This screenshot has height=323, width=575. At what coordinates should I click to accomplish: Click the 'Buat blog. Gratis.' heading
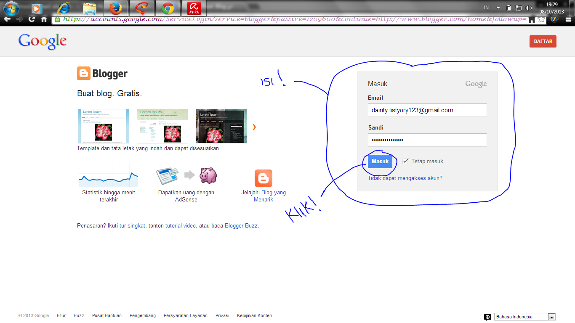click(109, 93)
